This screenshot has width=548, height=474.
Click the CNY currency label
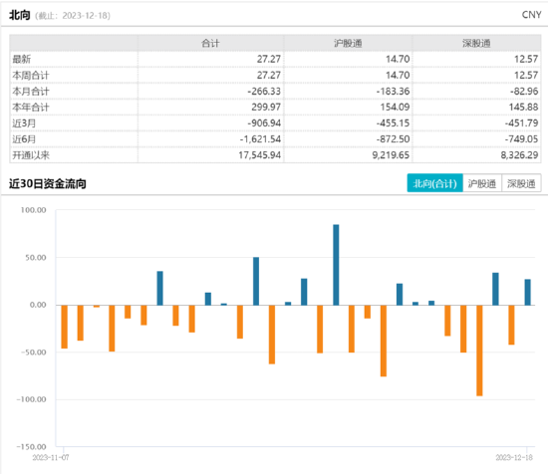[531, 15]
